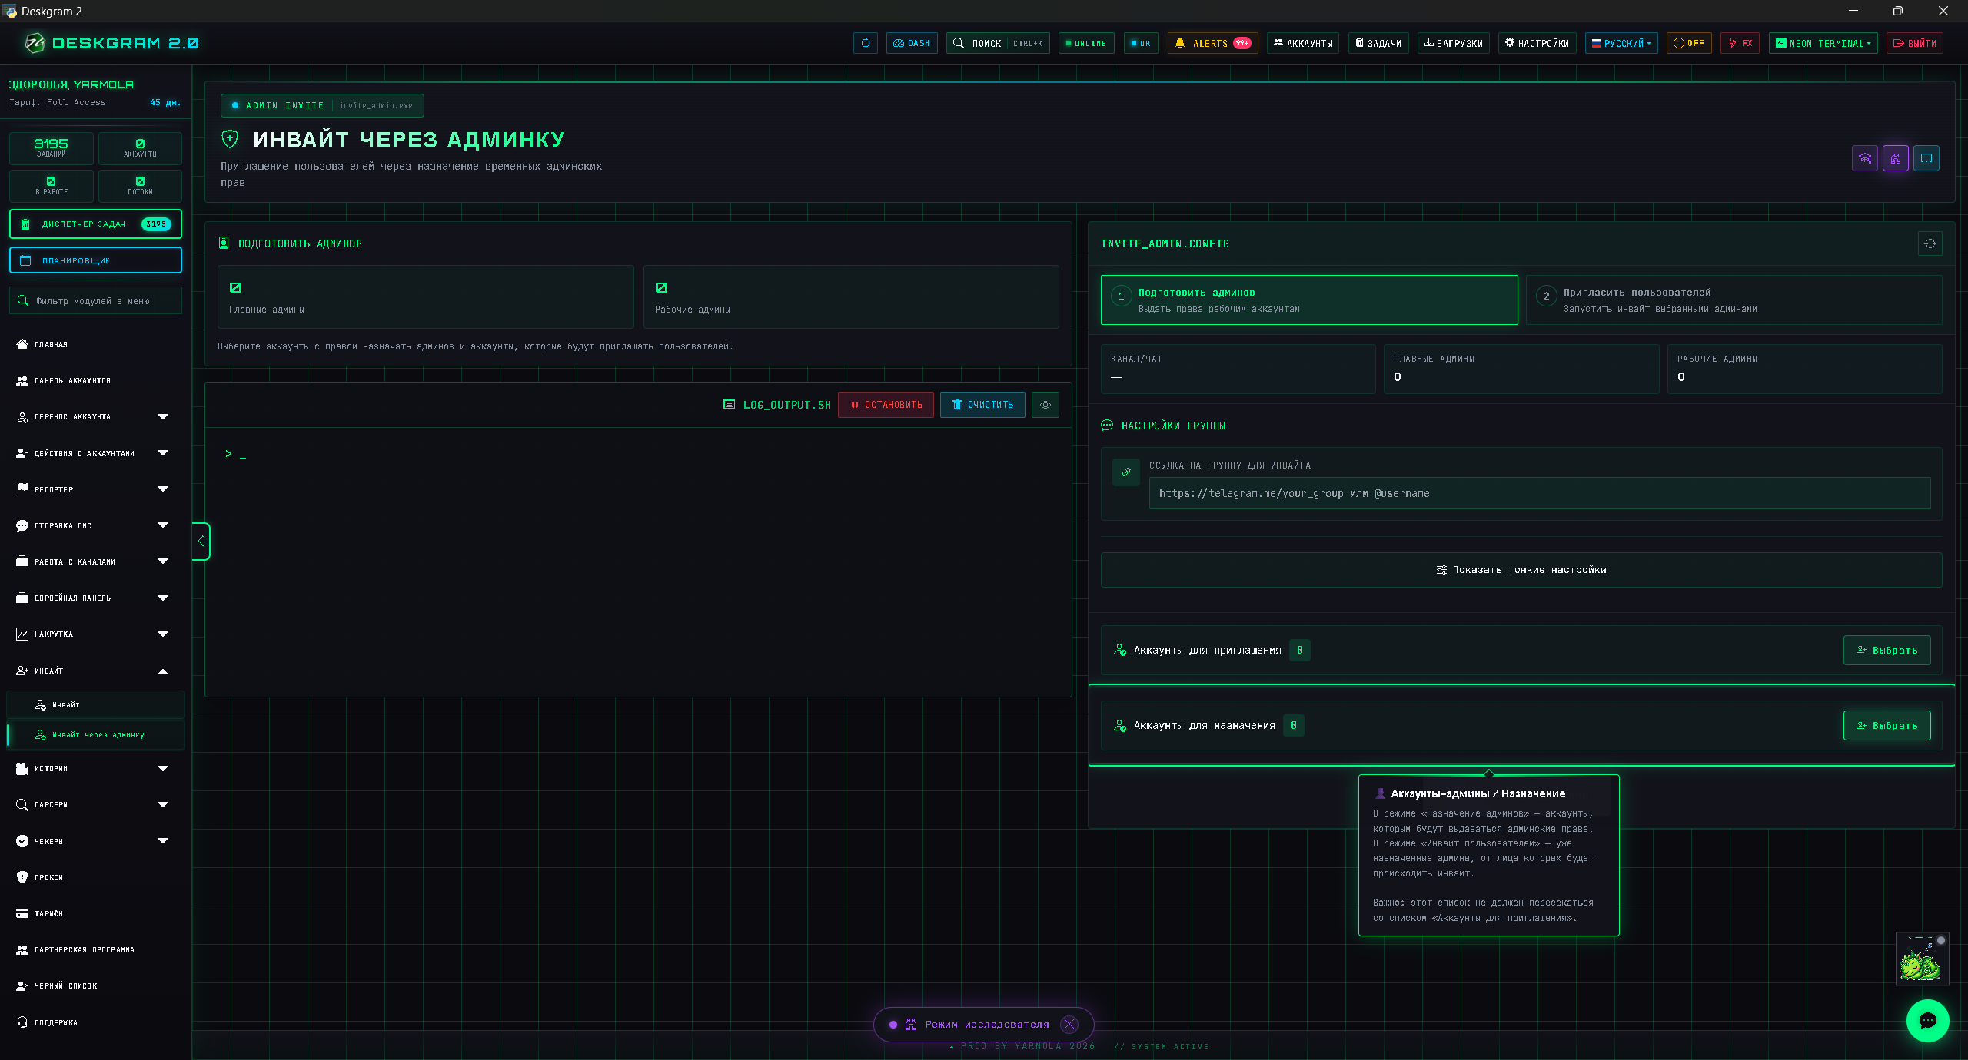Click the Остановить log button
Screen dimensions: 1968x1060
[886, 405]
